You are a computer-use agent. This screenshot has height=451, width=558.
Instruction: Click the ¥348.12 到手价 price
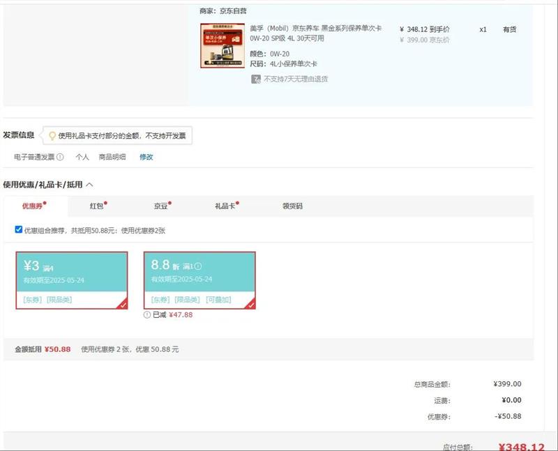click(x=425, y=29)
